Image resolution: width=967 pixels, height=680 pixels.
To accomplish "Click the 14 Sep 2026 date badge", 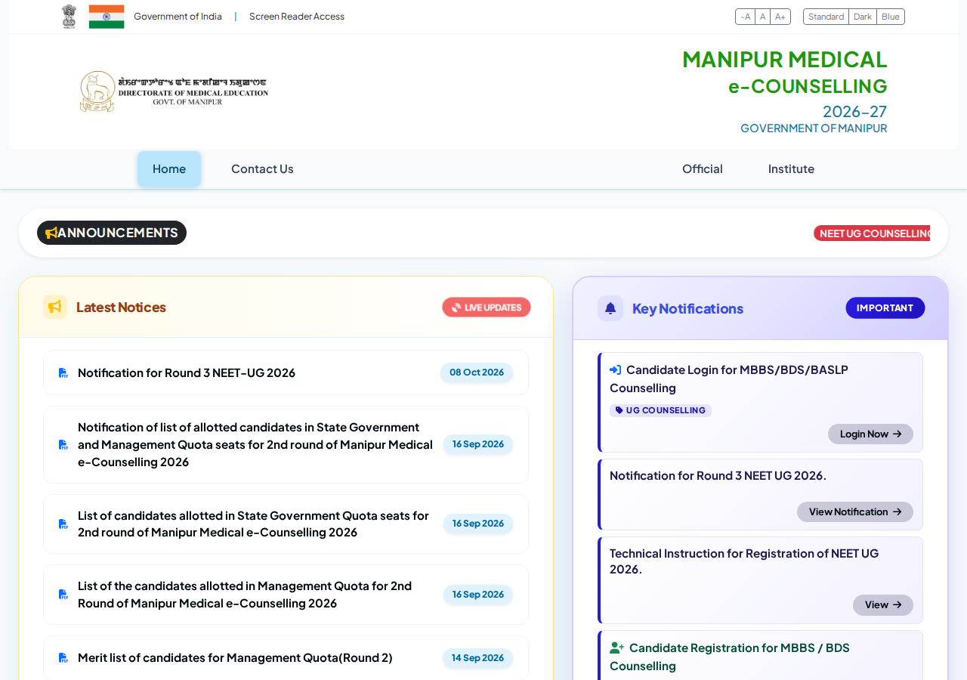I will click(477, 658).
